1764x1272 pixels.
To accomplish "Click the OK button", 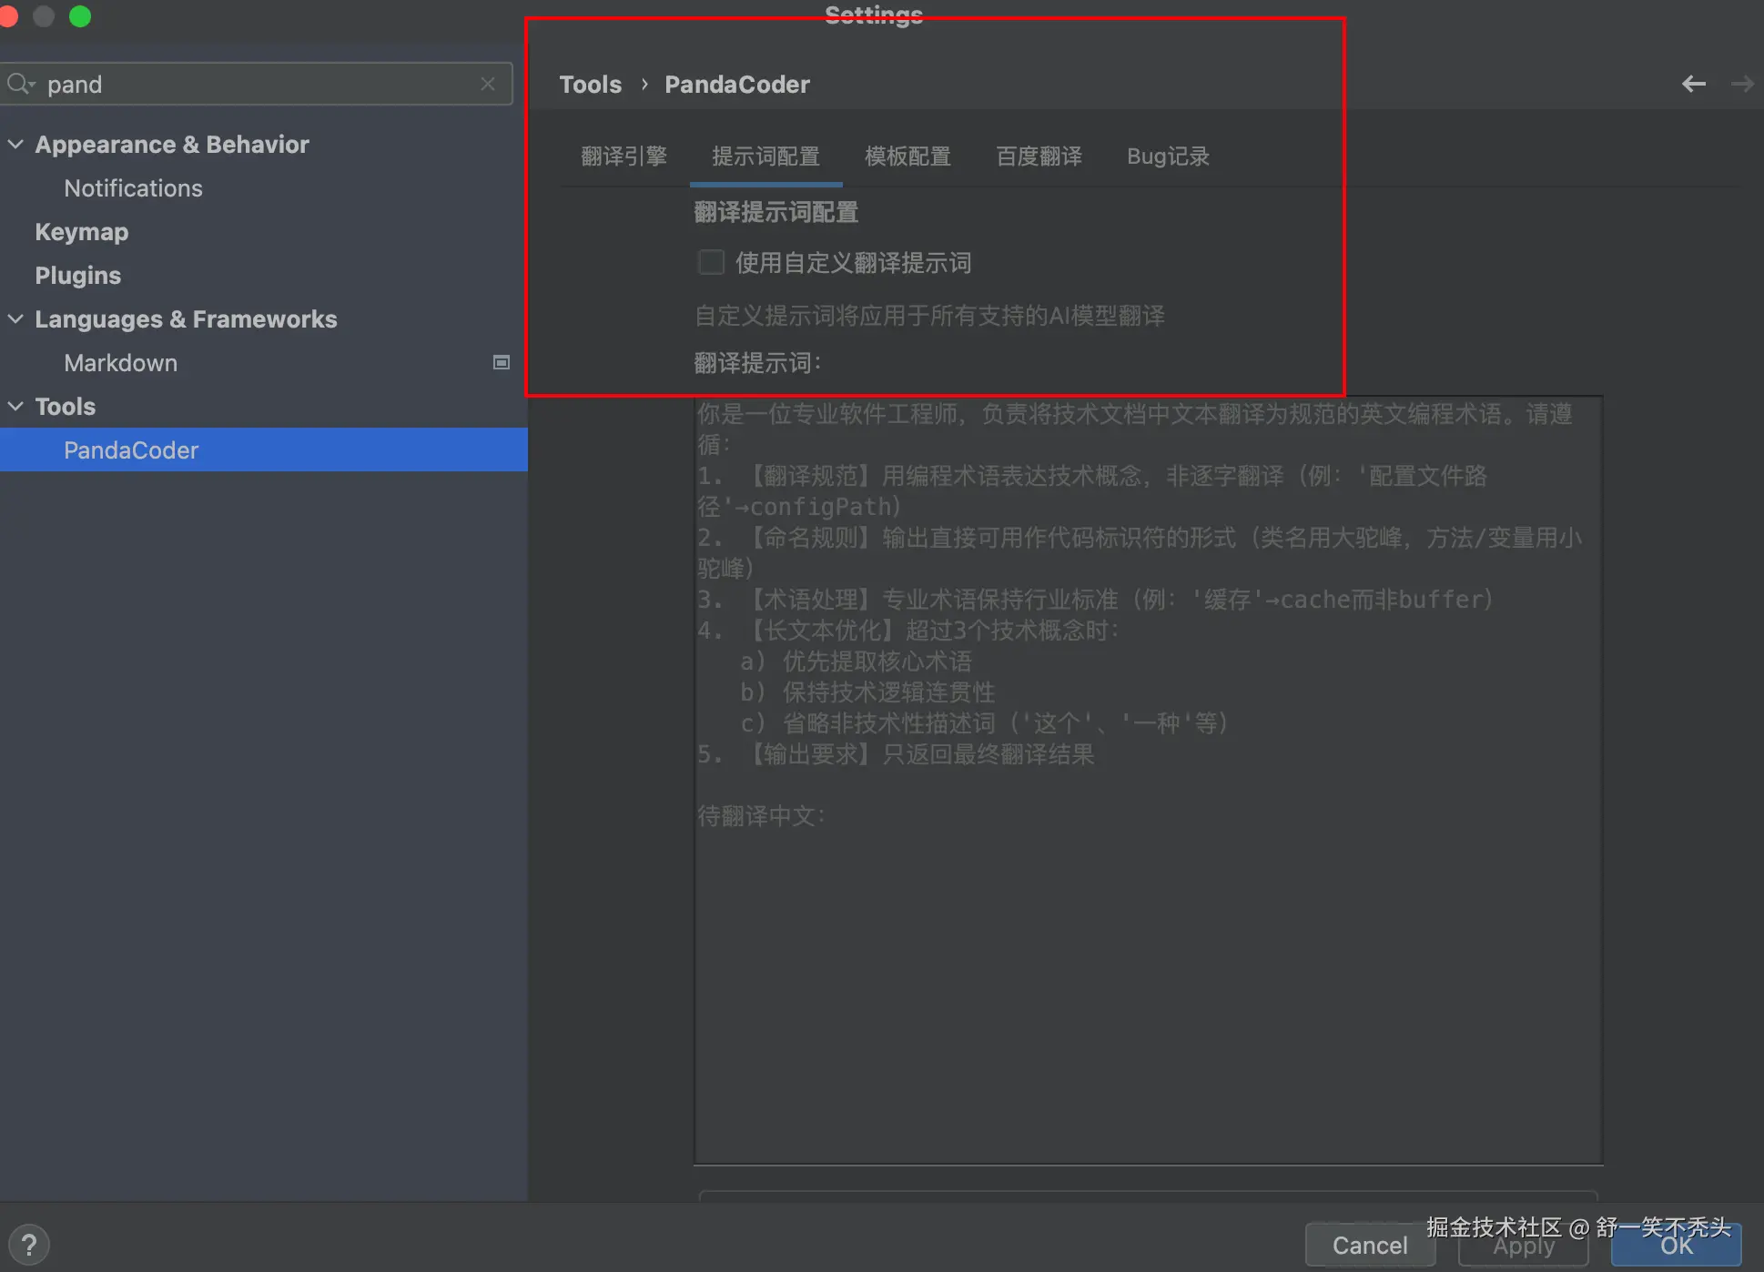I will pyautogui.click(x=1675, y=1247).
